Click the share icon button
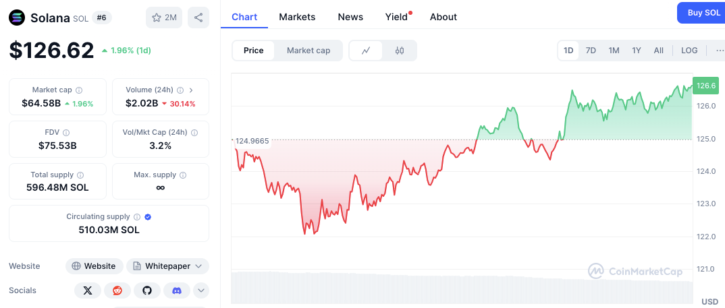This screenshot has width=725, height=308. [198, 18]
